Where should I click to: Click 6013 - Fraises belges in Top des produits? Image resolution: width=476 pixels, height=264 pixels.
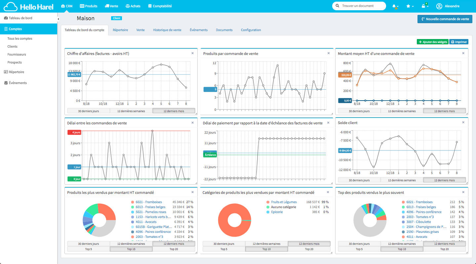click(421, 207)
